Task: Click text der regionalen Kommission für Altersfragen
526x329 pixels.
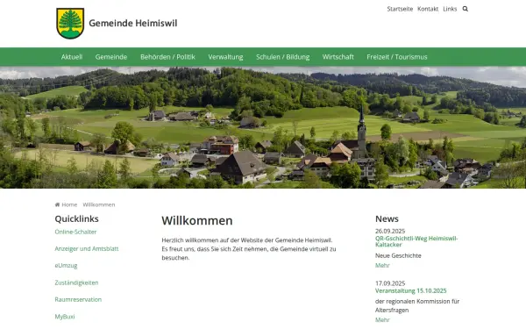Action: click(x=417, y=306)
